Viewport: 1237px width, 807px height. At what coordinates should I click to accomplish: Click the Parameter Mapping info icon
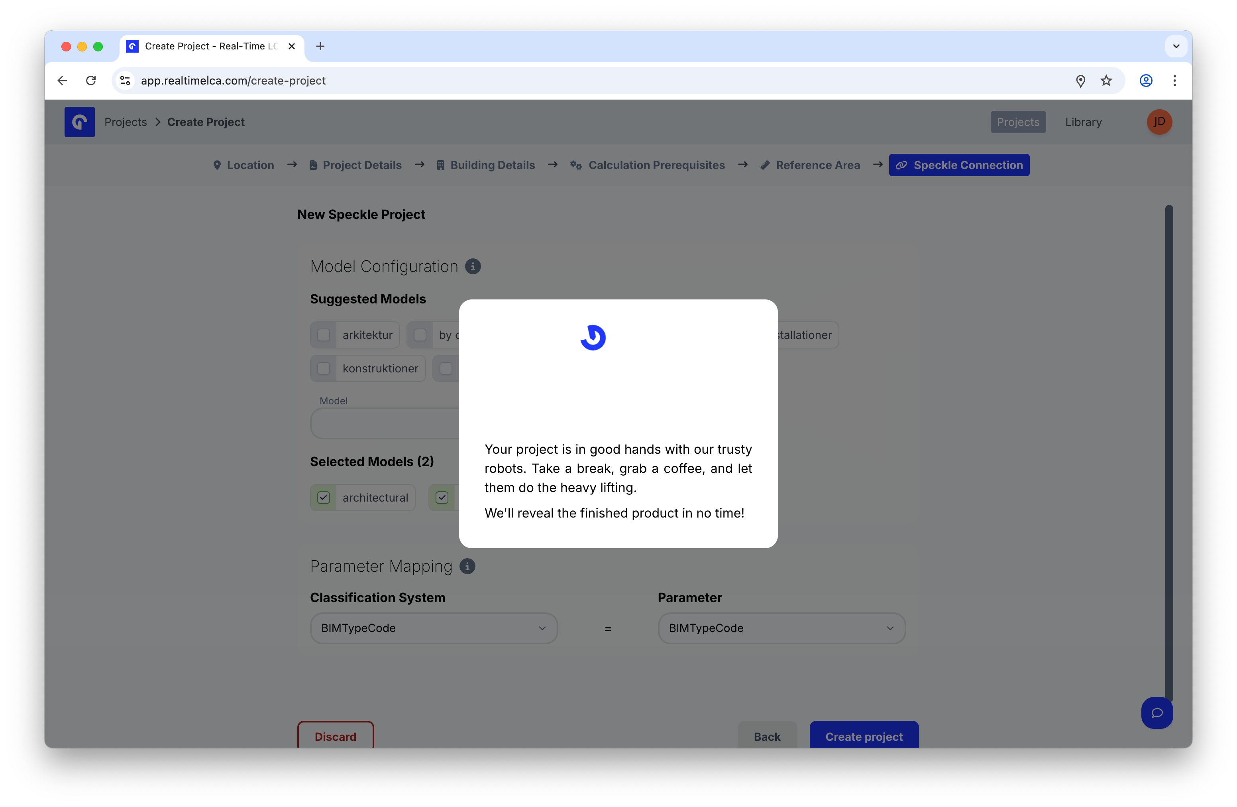[467, 566]
